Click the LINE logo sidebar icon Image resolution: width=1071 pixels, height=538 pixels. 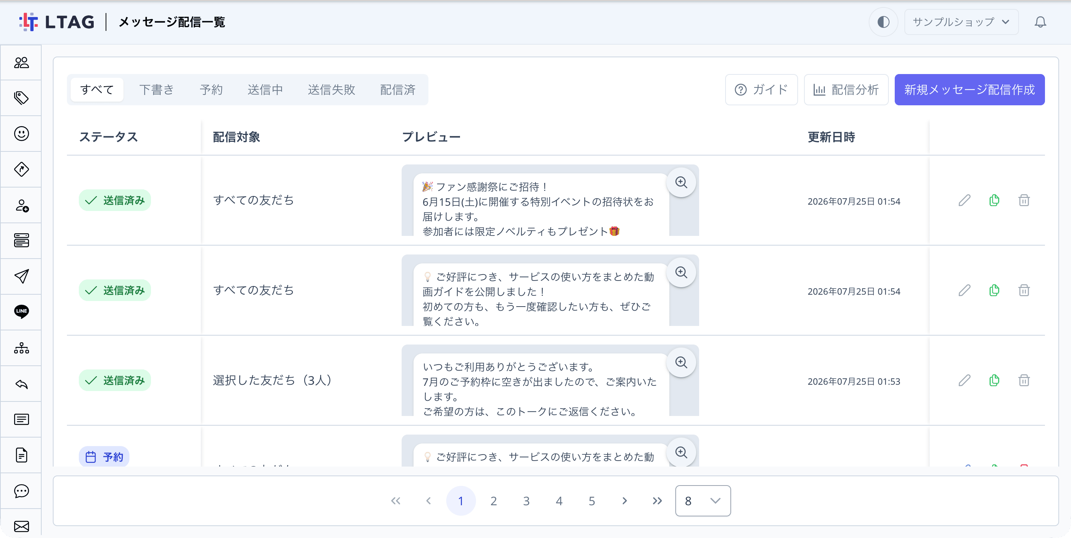[21, 312]
